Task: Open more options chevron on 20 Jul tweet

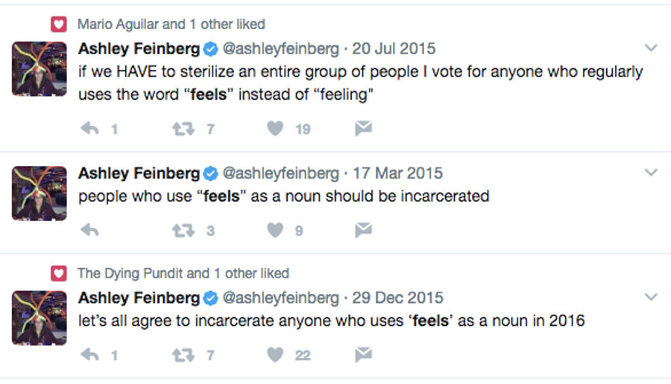Action: point(651,48)
